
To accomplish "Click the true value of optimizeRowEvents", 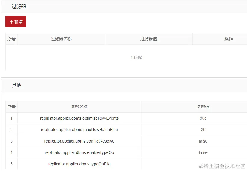I will pos(203,118).
